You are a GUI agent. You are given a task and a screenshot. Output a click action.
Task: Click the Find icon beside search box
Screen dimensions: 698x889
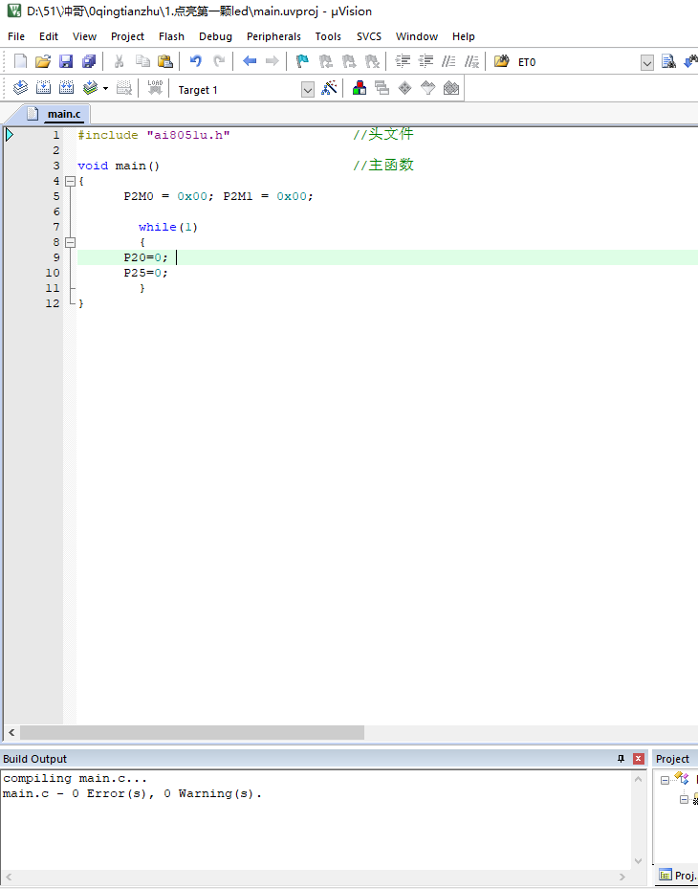point(668,61)
